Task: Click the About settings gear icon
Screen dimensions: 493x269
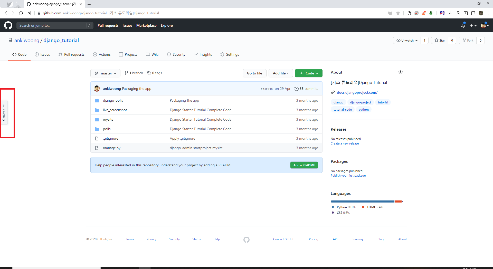Action: click(401, 72)
